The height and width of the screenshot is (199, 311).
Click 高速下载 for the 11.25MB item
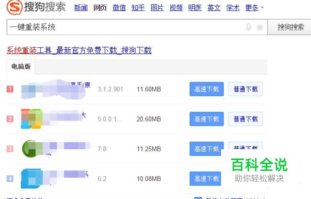[x=207, y=149]
